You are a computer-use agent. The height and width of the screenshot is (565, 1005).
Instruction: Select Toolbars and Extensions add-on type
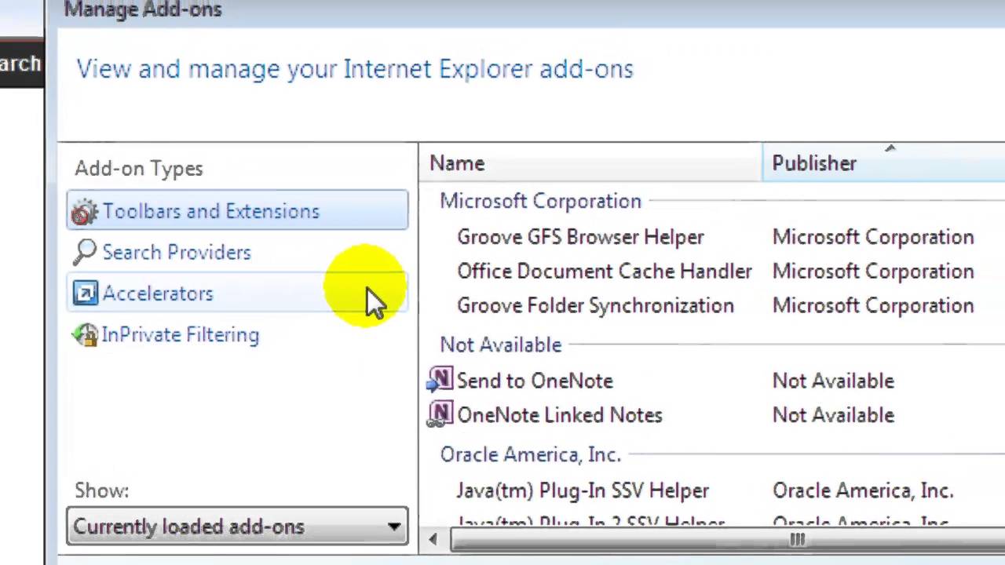(x=237, y=211)
